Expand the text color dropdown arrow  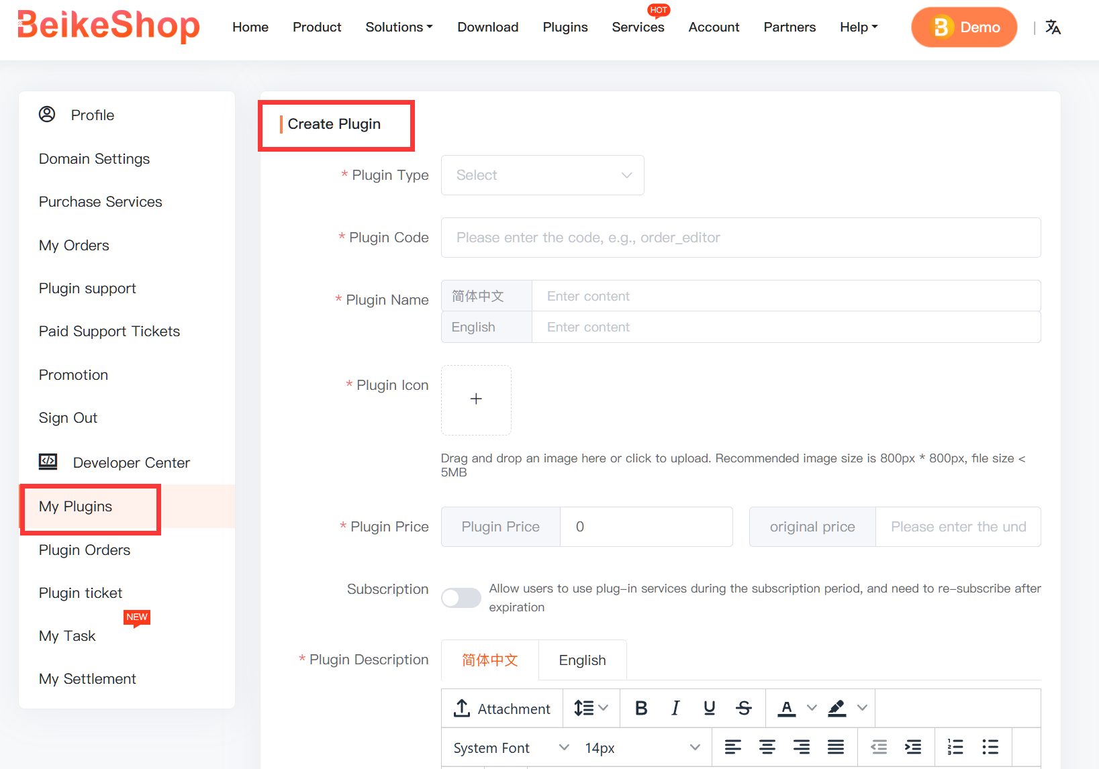click(x=812, y=709)
